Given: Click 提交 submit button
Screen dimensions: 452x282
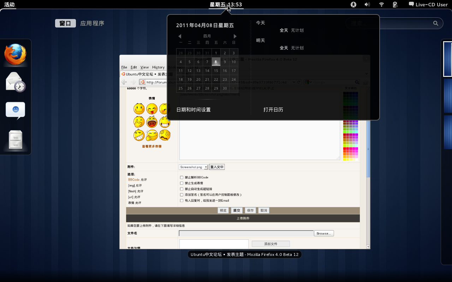Looking at the screenshot, I should pyautogui.click(x=237, y=210).
